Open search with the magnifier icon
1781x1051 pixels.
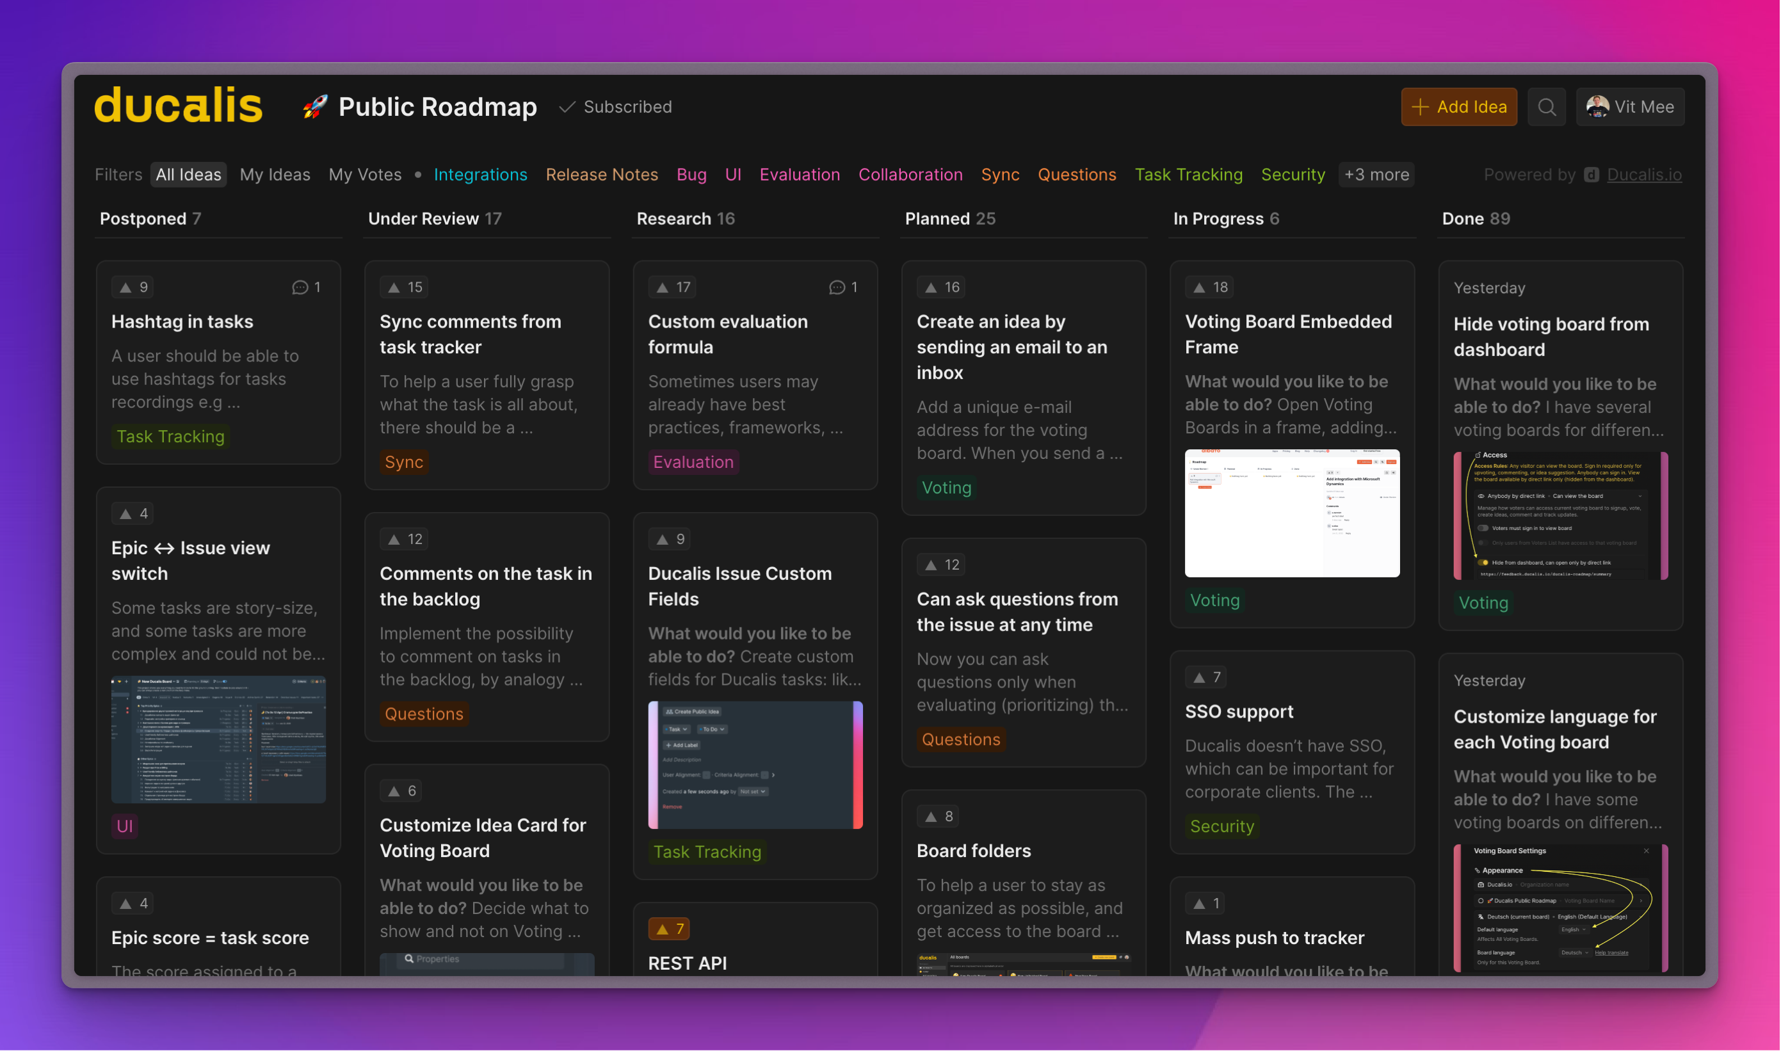click(1547, 107)
